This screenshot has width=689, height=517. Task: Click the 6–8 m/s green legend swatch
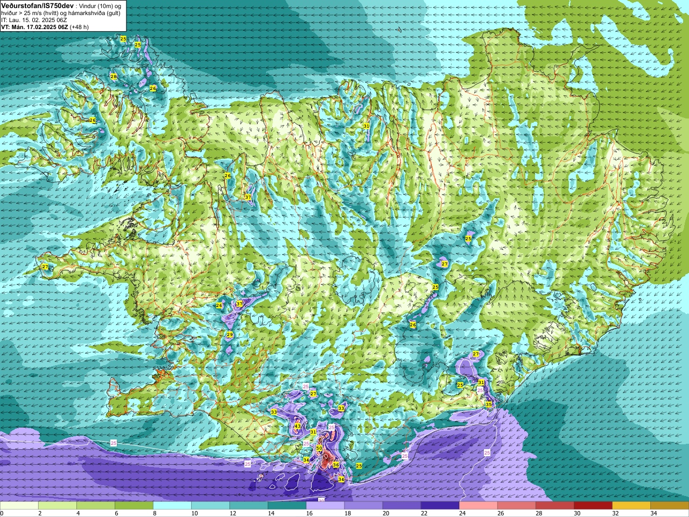[134, 506]
